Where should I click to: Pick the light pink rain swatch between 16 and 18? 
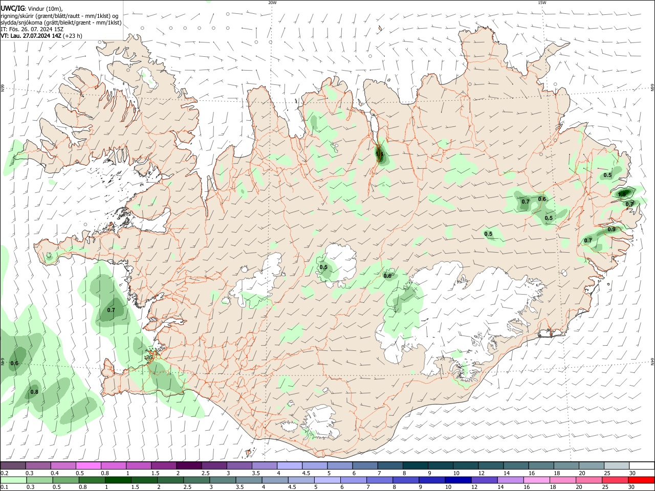(536, 480)
